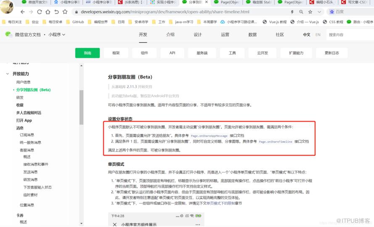Click the padlock icon in the address bar
Image resolution: width=374 pixels, height=227 pixels.
click(x=76, y=12)
